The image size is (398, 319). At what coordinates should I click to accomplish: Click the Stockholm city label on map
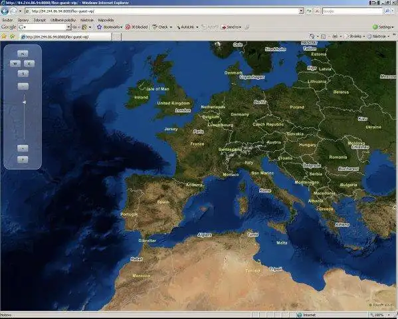pyautogui.click(x=275, y=49)
